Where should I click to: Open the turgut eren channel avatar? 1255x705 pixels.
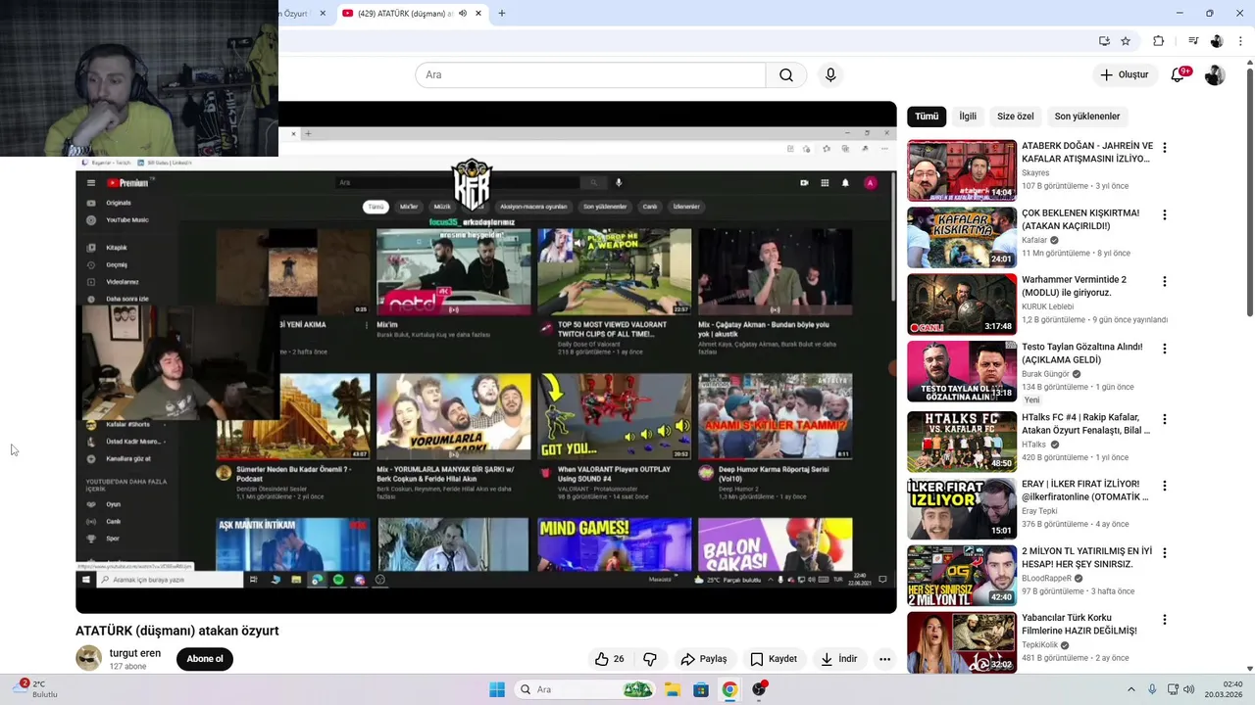click(x=89, y=658)
